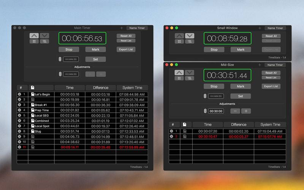304x190 pixels.
Task: Open gear settings for Break #1 row
Action: [x=19, y=105]
